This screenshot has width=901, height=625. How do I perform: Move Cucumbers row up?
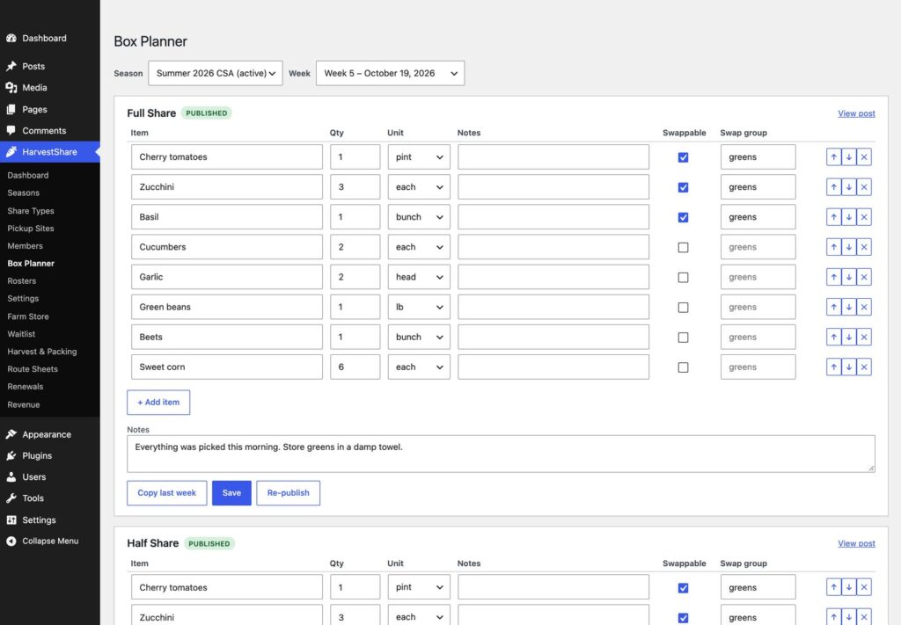833,247
